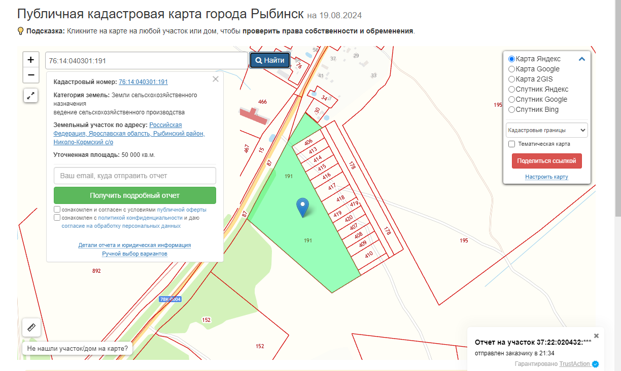Click parcel 409 on the map
This screenshot has height=371, width=621.
pyautogui.click(x=363, y=244)
